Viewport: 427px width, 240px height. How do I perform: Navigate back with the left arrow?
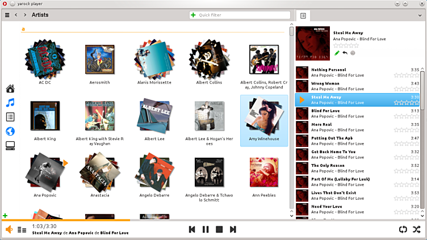(x=16, y=15)
